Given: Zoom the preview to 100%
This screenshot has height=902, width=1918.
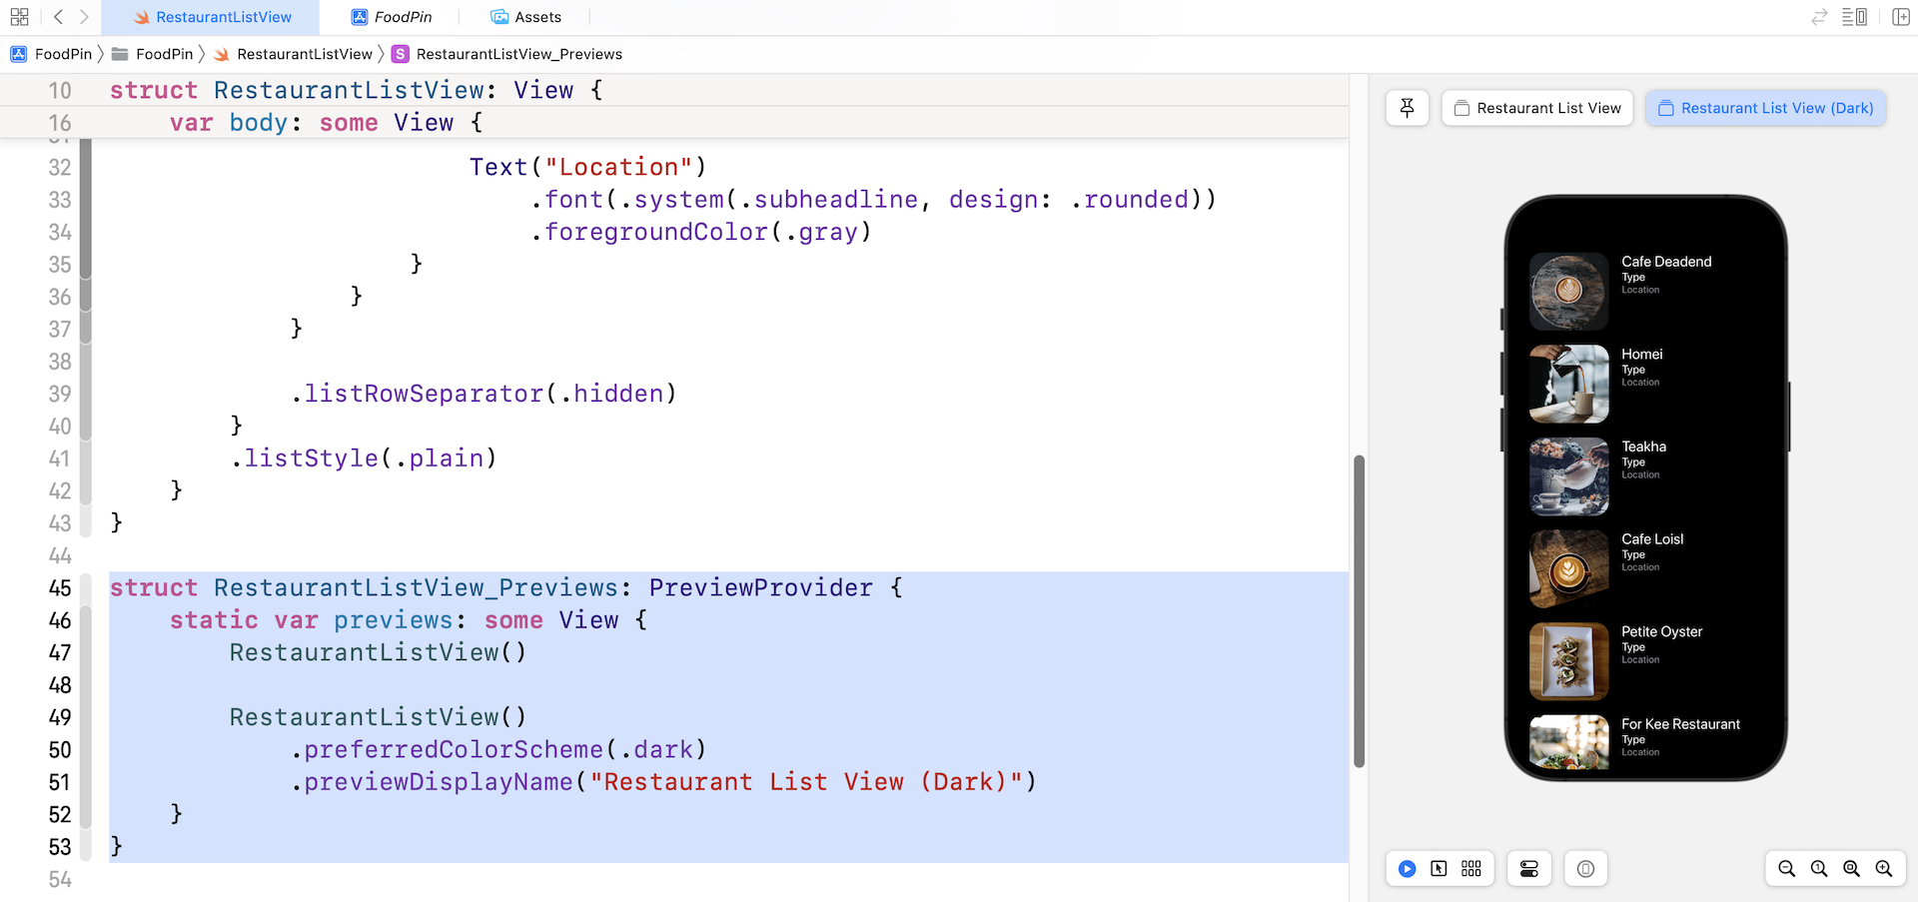Looking at the screenshot, I should [1819, 869].
